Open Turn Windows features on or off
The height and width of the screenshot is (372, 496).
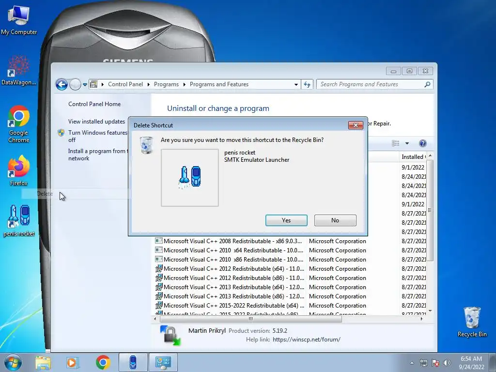(97, 136)
